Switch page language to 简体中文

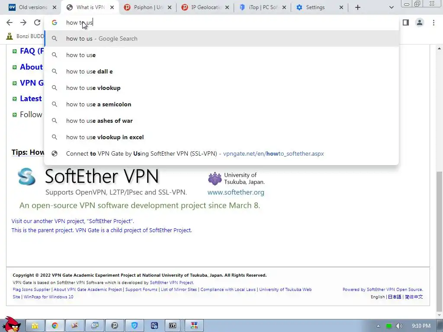pos(414,297)
